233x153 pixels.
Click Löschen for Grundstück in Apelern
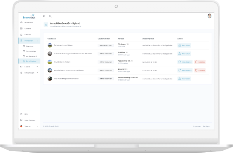click(200, 62)
